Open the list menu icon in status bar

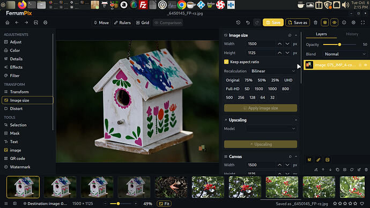(x=6, y=204)
